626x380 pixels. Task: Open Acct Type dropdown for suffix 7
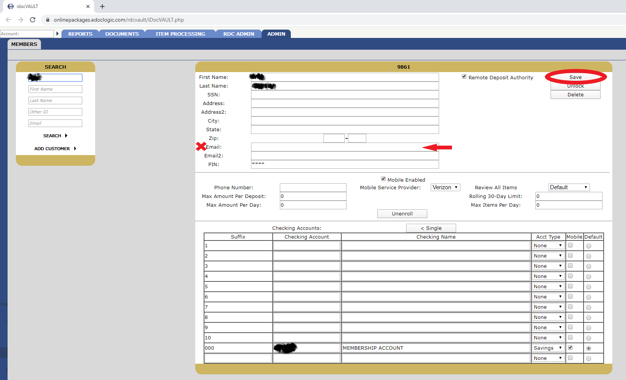548,307
